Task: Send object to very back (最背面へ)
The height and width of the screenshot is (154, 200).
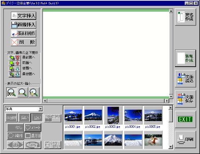Action: (x=15, y=75)
